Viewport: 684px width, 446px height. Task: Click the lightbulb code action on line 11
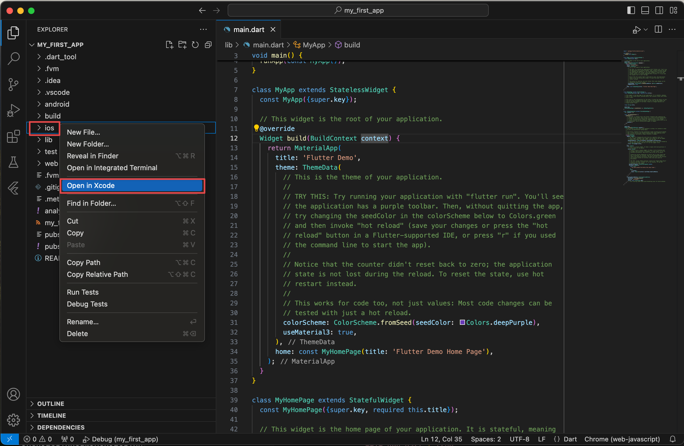click(x=256, y=128)
